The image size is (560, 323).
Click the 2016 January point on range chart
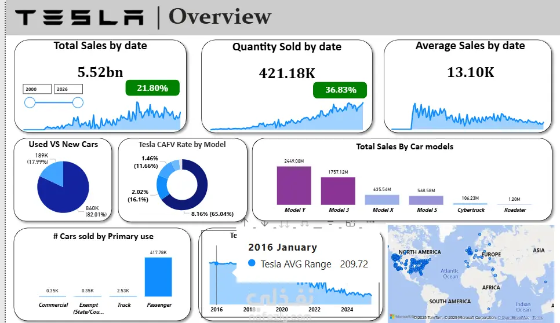coord(216,263)
